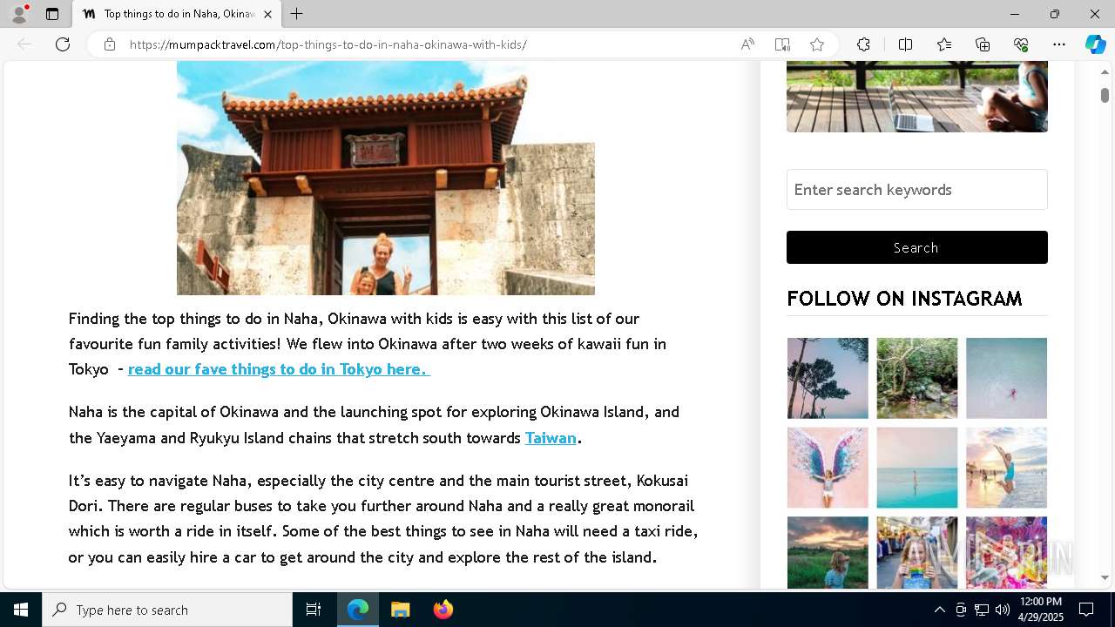Follow the Taiwan link
The image size is (1115, 627).
coord(551,438)
